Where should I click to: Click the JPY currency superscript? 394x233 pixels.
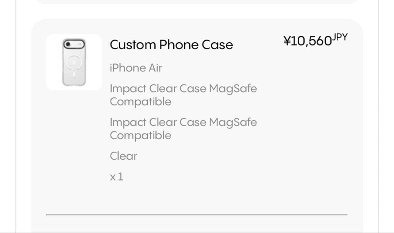click(340, 37)
